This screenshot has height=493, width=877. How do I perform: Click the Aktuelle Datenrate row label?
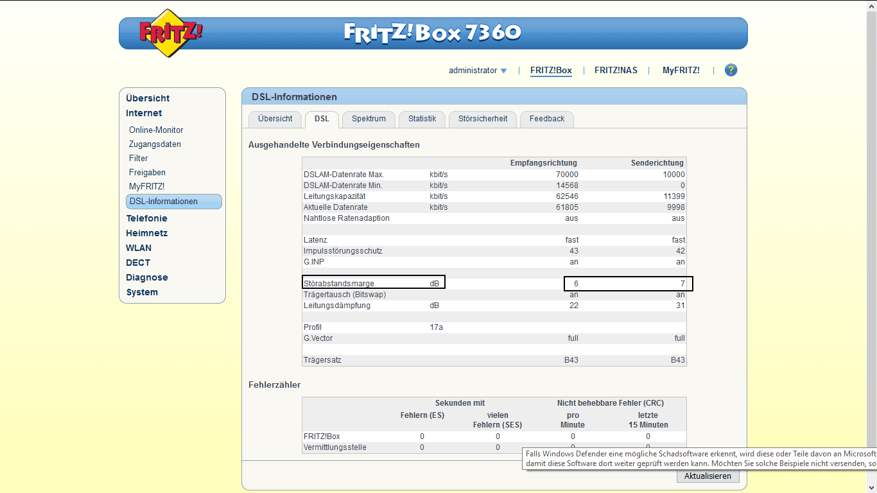tap(336, 207)
